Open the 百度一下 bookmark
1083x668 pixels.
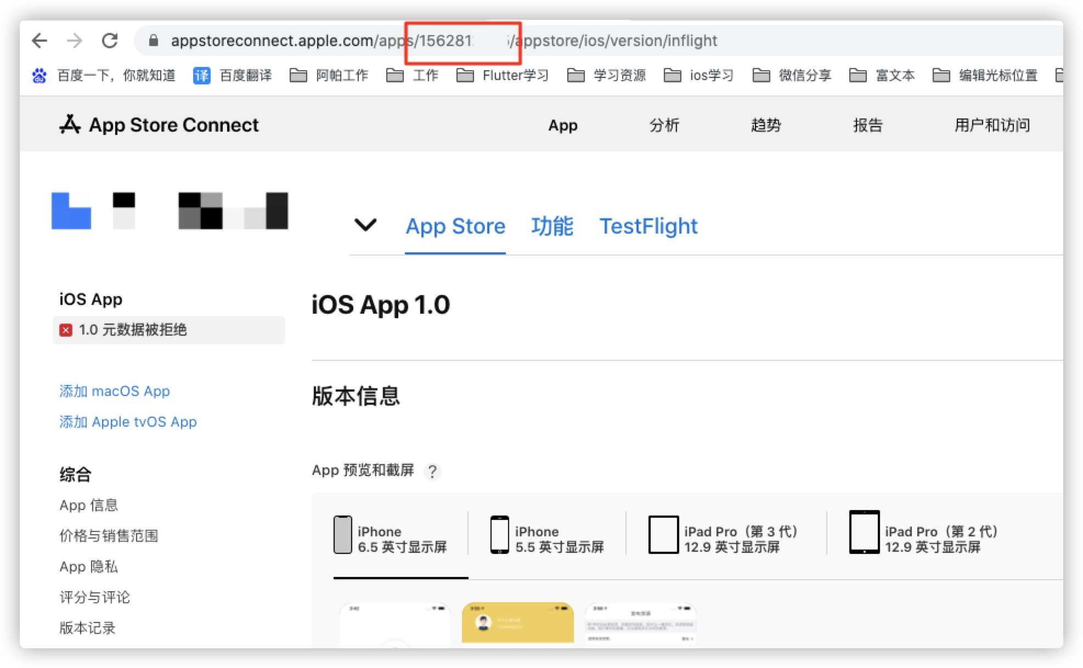(x=104, y=75)
